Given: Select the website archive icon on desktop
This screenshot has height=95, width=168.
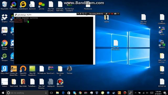Looking at the screenshot, I should (106, 18).
